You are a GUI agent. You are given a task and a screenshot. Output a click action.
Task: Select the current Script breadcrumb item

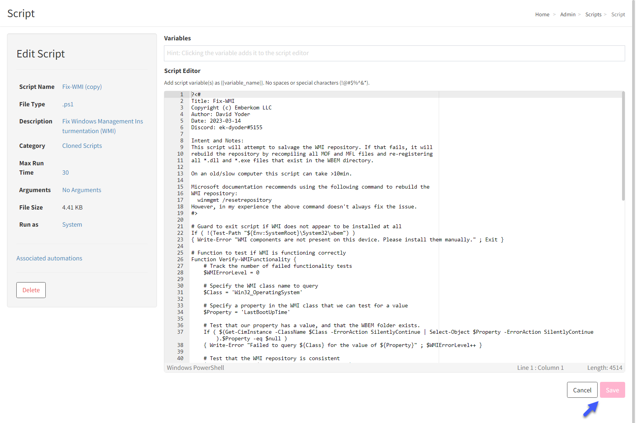tap(618, 14)
